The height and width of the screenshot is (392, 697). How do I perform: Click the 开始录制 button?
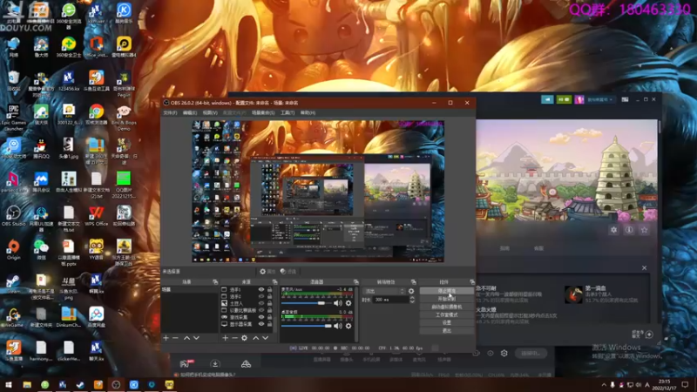coord(447,299)
